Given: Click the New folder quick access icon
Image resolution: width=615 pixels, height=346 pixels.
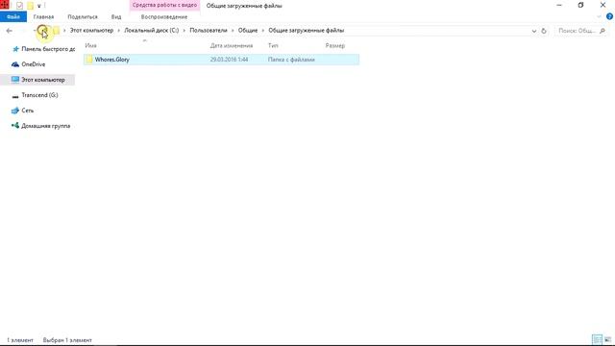Looking at the screenshot, I should coord(30,6).
